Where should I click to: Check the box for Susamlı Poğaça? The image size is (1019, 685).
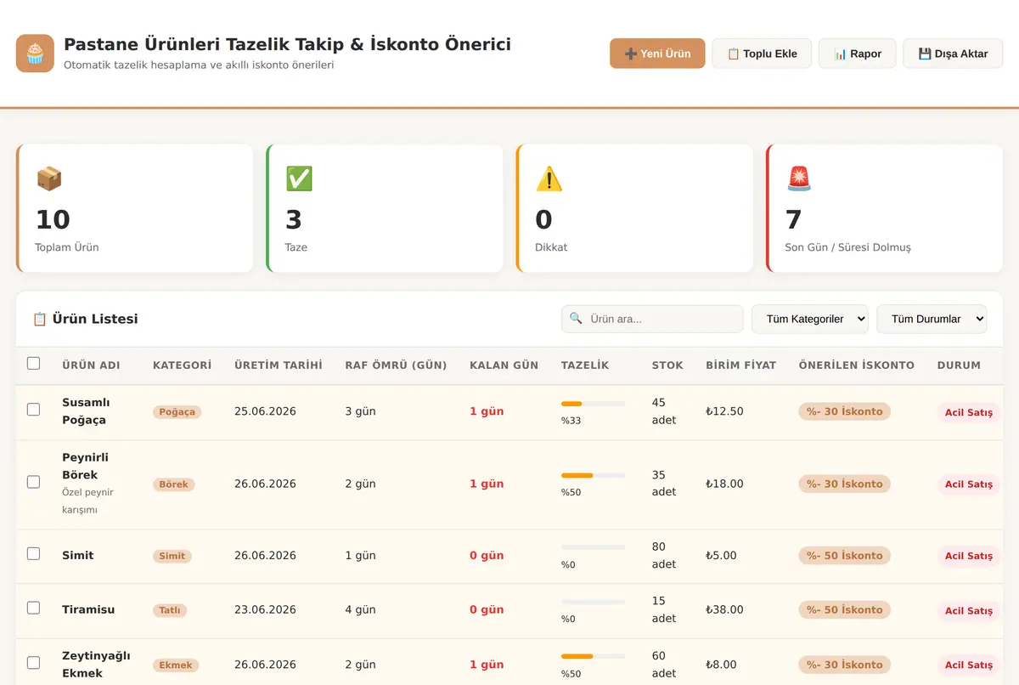[x=34, y=410]
